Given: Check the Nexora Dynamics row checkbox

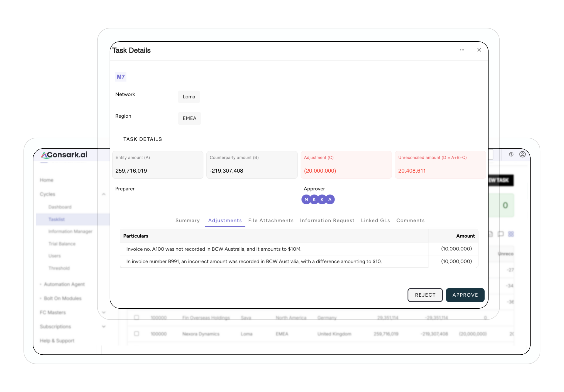Looking at the screenshot, I should (x=136, y=333).
